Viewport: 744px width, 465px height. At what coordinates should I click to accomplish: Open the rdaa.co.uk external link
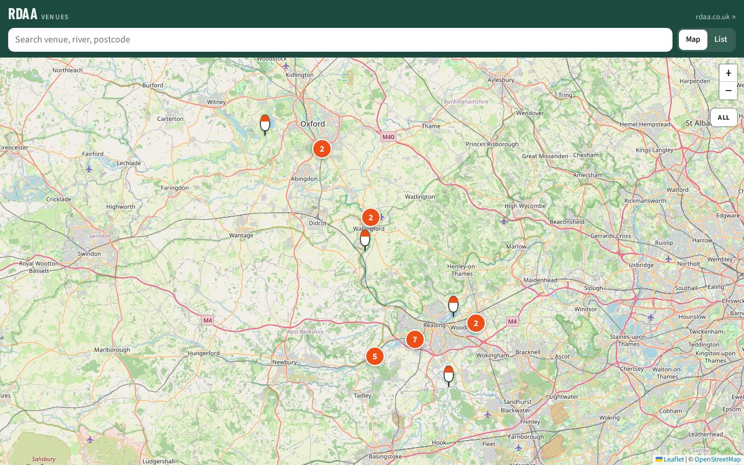[x=716, y=17]
